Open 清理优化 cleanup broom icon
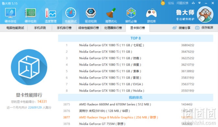 click(111, 13)
